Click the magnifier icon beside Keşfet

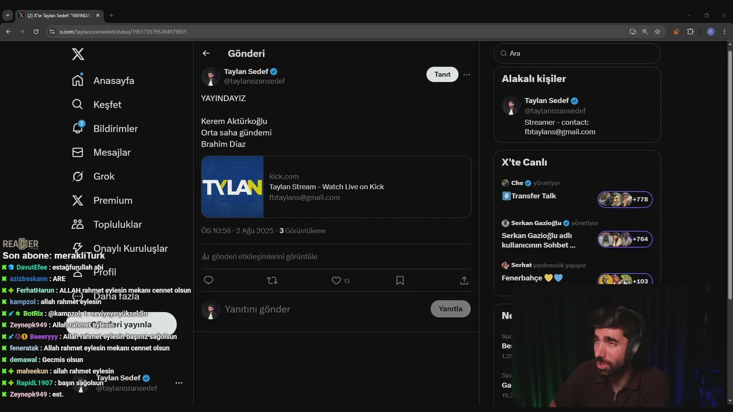pyautogui.click(x=78, y=105)
